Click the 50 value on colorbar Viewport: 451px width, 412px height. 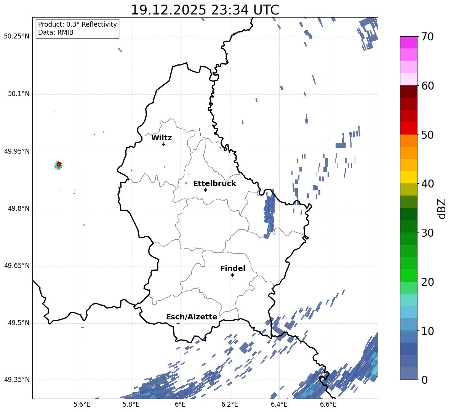427,135
